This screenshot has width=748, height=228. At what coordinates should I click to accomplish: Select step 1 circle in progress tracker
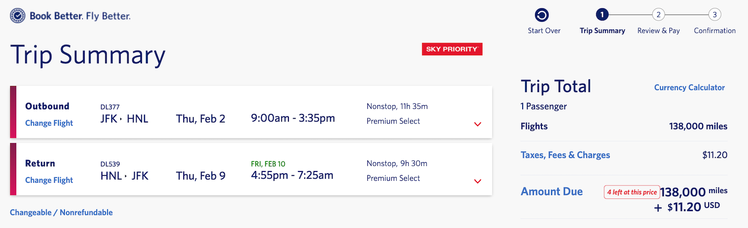[x=602, y=14]
